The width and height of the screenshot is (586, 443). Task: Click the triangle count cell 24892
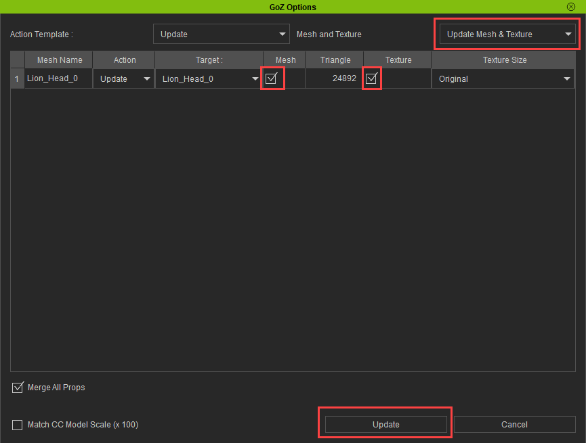(x=335, y=79)
